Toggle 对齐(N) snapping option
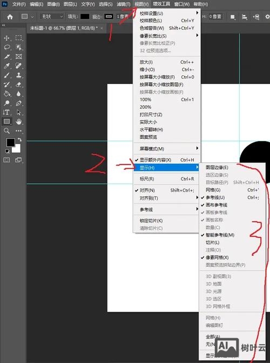The width and height of the screenshot is (270, 363). click(167, 190)
